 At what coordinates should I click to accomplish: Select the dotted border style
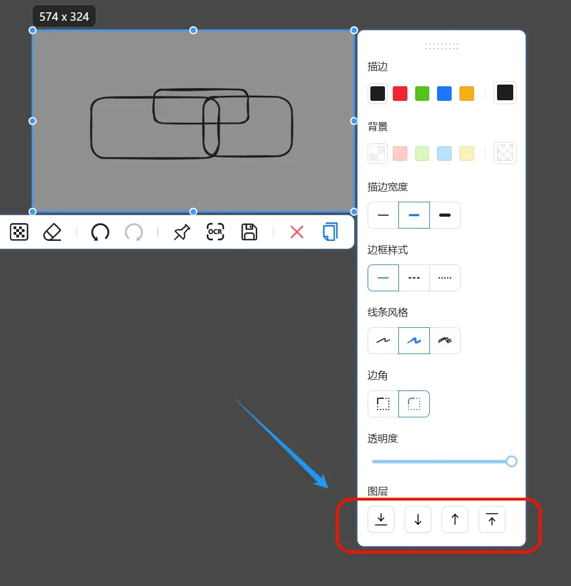(x=445, y=278)
